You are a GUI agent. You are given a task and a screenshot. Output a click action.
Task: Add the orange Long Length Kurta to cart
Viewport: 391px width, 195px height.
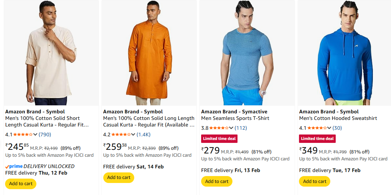[119, 178]
